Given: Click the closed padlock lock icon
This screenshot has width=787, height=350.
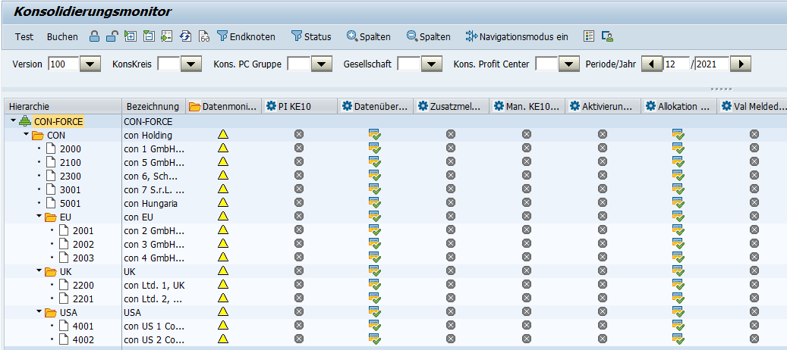Looking at the screenshot, I should click(x=94, y=36).
